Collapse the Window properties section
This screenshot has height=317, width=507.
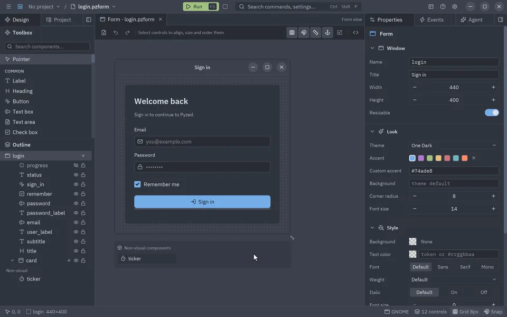tap(372, 48)
